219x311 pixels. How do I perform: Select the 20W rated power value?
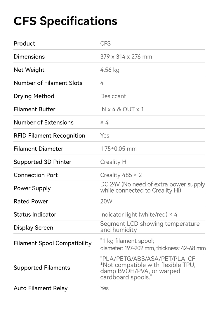point(106,201)
